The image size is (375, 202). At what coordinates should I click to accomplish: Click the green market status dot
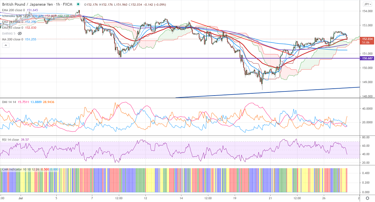(x=78, y=4)
